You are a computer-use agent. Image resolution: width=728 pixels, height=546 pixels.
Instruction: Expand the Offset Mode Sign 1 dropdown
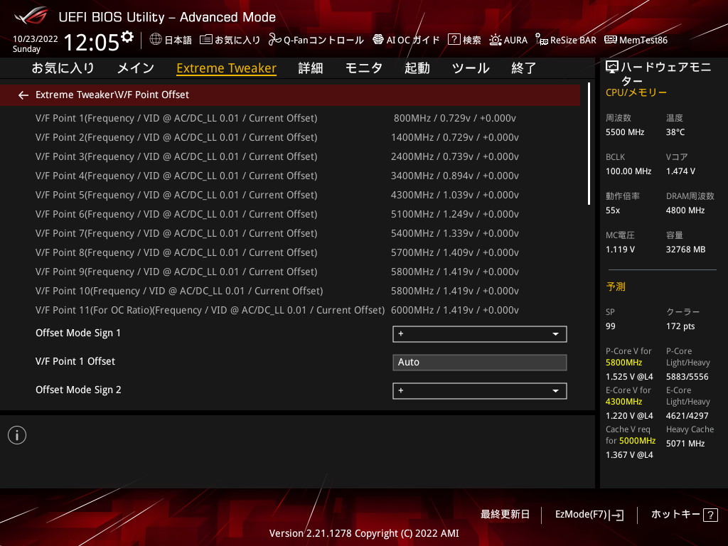click(x=480, y=334)
